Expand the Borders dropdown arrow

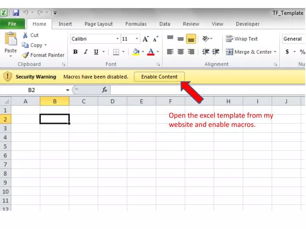(x=123, y=52)
